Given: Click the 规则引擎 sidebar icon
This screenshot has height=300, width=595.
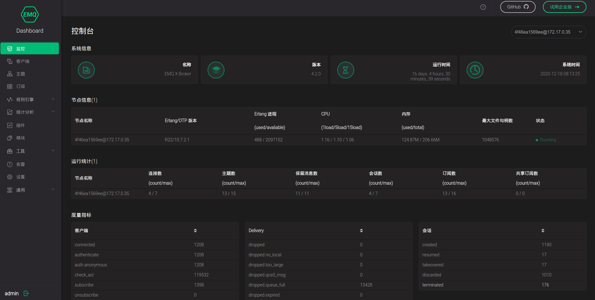Looking at the screenshot, I should [10, 100].
